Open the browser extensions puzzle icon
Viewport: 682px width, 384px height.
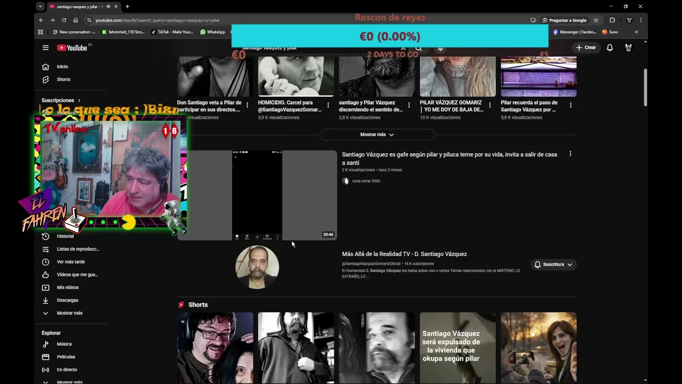(612, 20)
